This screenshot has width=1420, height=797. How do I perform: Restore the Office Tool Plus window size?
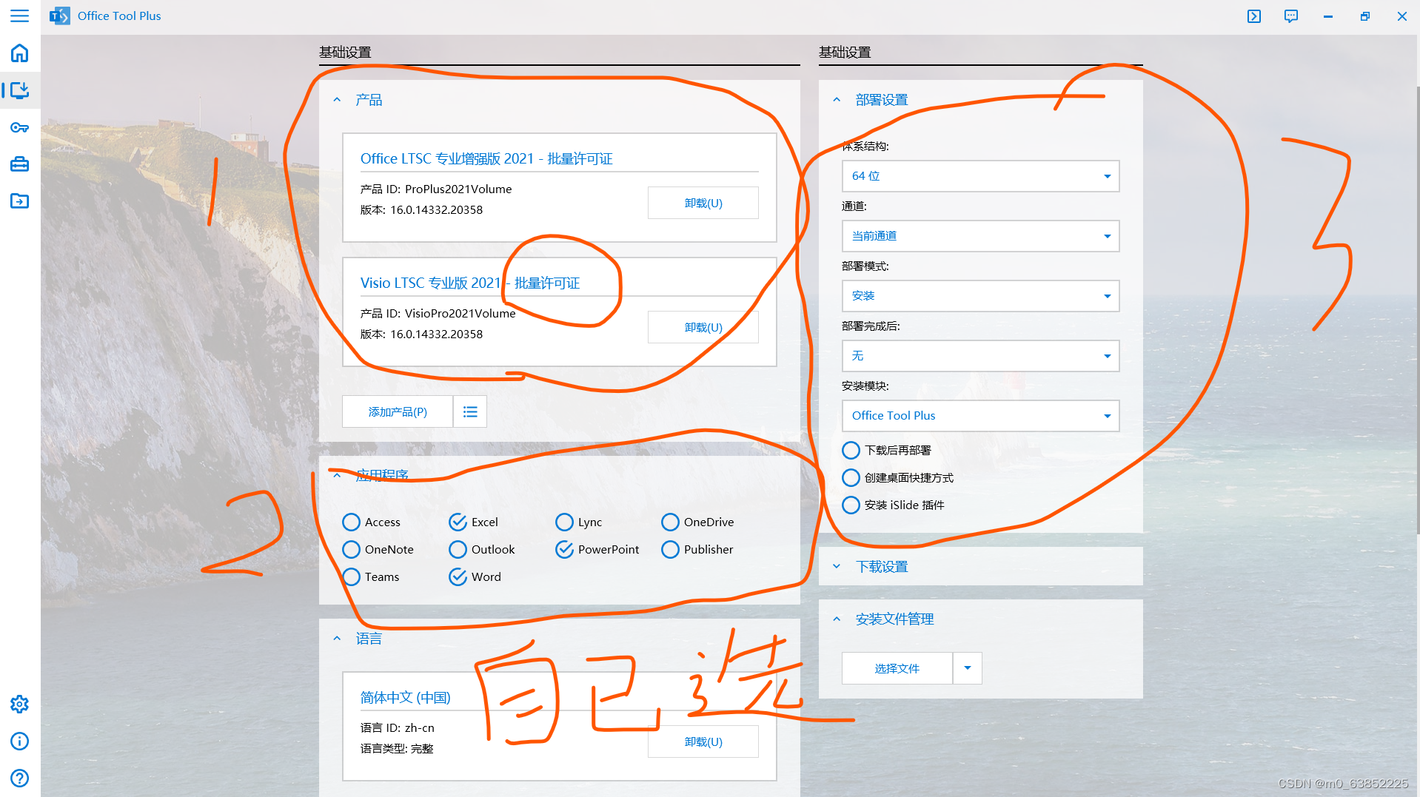[1365, 16]
